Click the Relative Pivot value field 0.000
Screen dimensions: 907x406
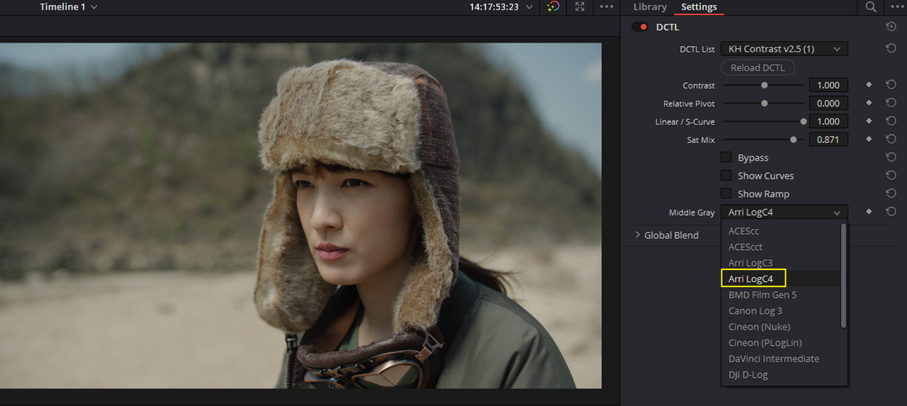click(828, 103)
